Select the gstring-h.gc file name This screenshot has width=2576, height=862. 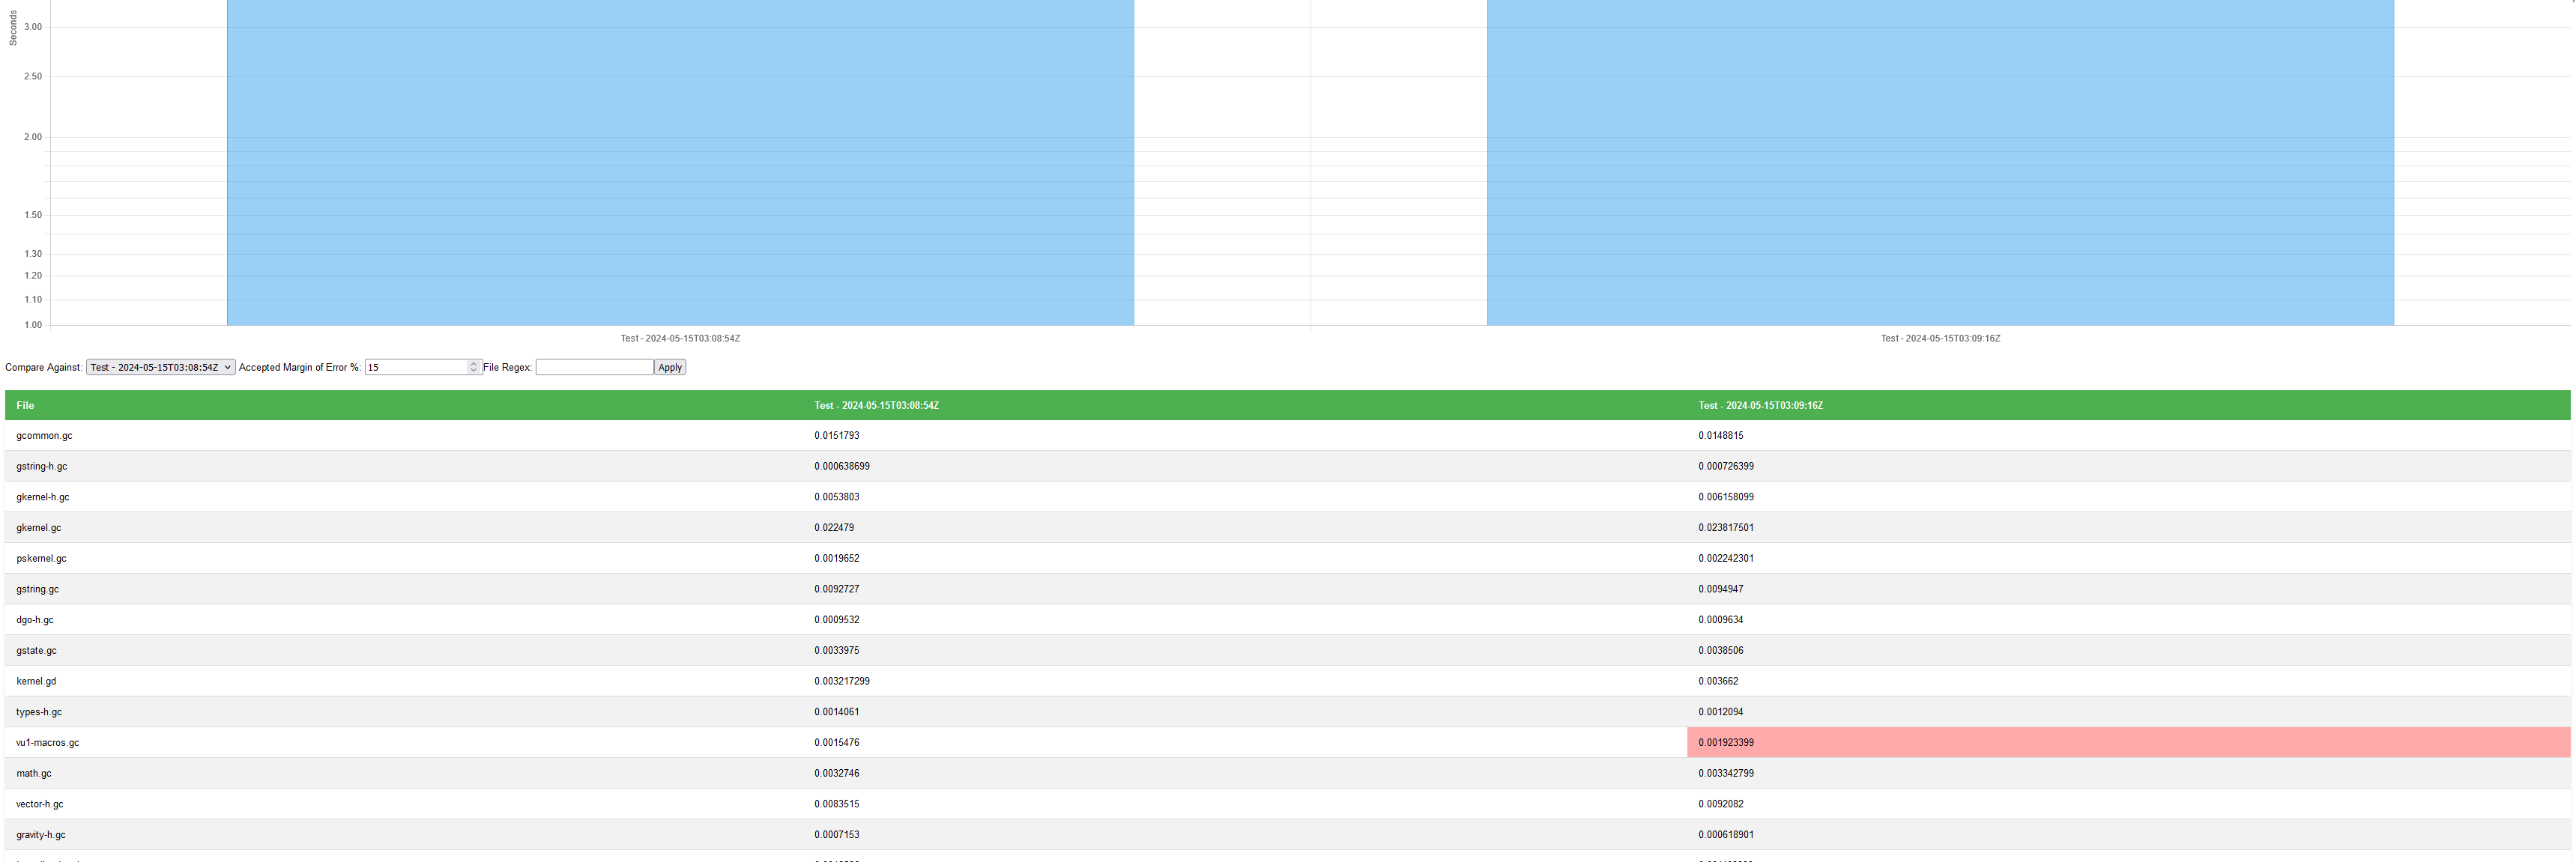pos(41,466)
